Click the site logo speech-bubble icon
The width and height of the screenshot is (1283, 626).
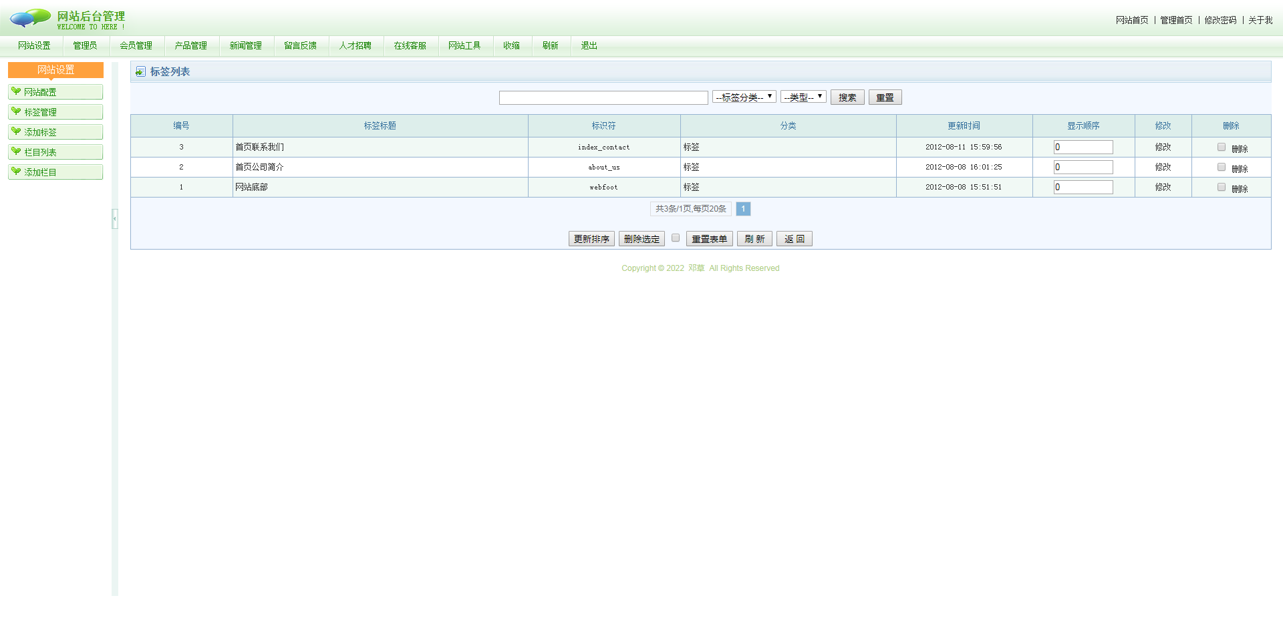[x=30, y=18]
